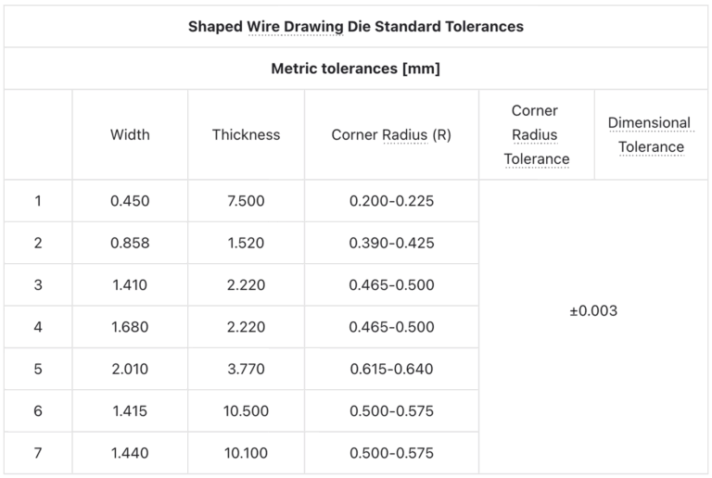Click the Corner Radius Tolerance header

tap(536, 134)
